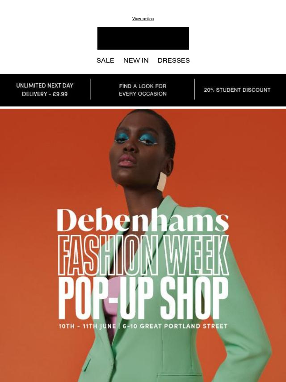Click the Debenhams headline in hero image
286x382 pixels.
click(x=143, y=220)
